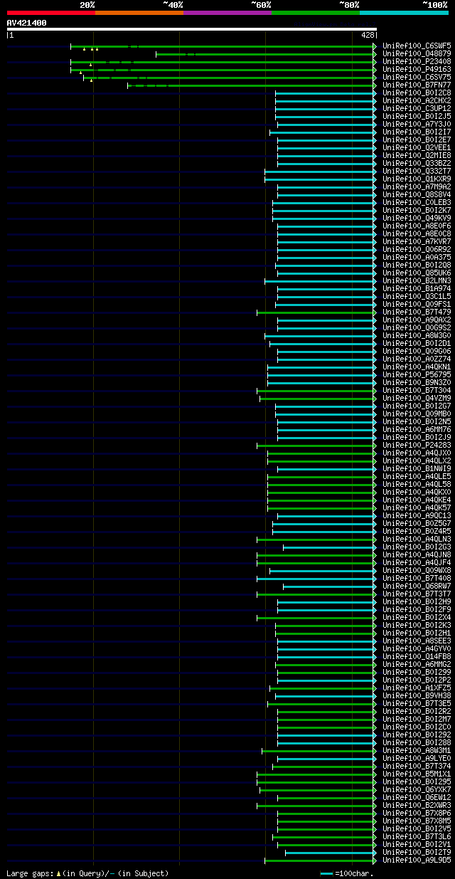This screenshot has height=879, width=455.
Task: Click the cyan ~100% legend segment
Action: click(x=403, y=13)
